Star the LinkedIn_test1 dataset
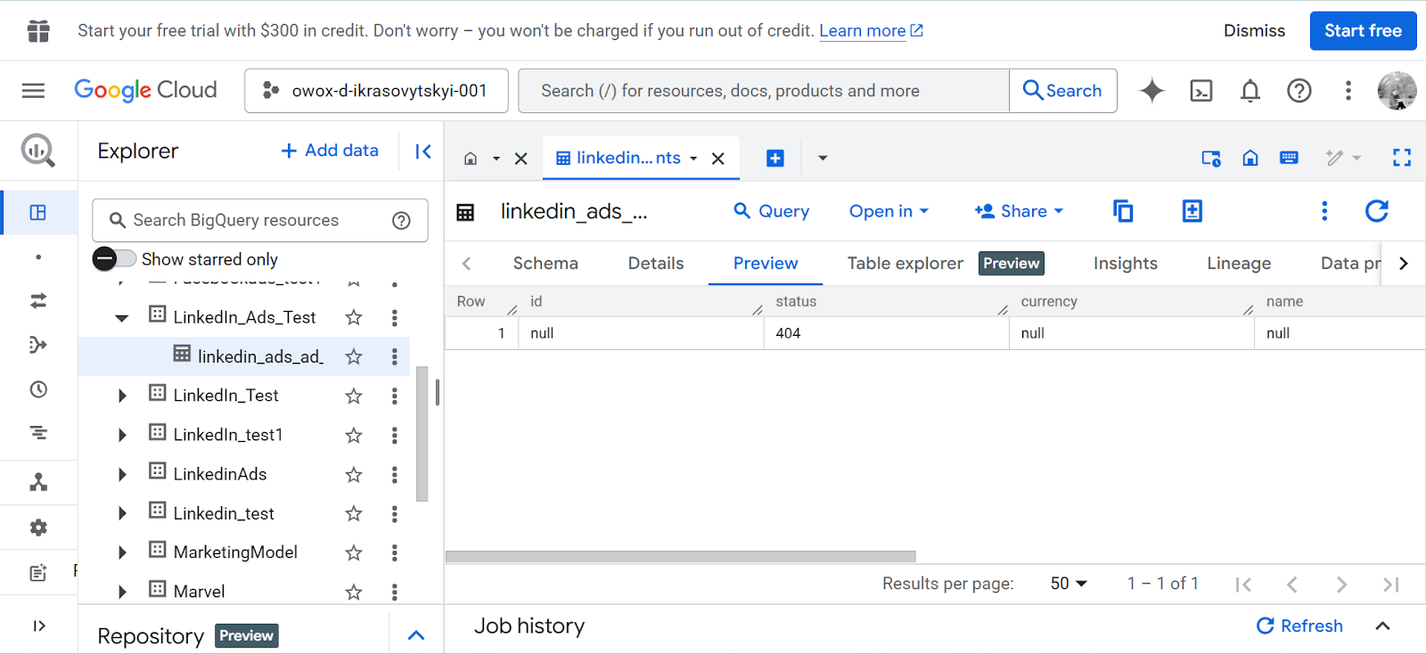1426x654 pixels. coord(354,435)
